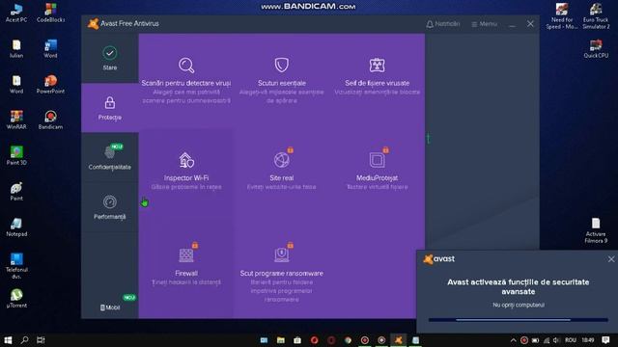The width and height of the screenshot is (618, 347).
Task: Close the Avast popup notification
Action: click(611, 259)
